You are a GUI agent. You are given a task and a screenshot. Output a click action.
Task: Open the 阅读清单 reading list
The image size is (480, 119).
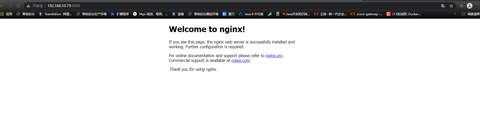click(x=470, y=14)
